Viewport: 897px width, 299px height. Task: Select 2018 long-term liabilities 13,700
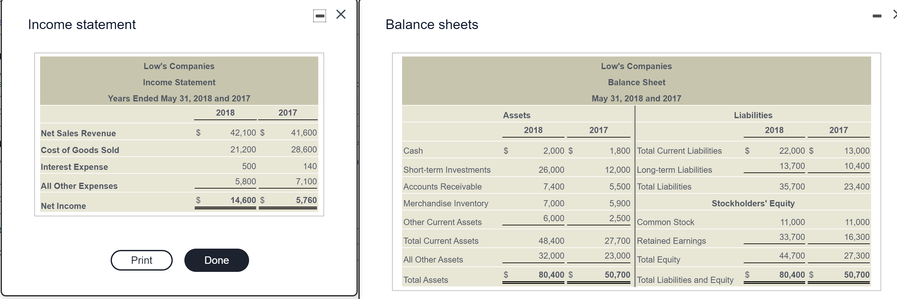tap(792, 166)
